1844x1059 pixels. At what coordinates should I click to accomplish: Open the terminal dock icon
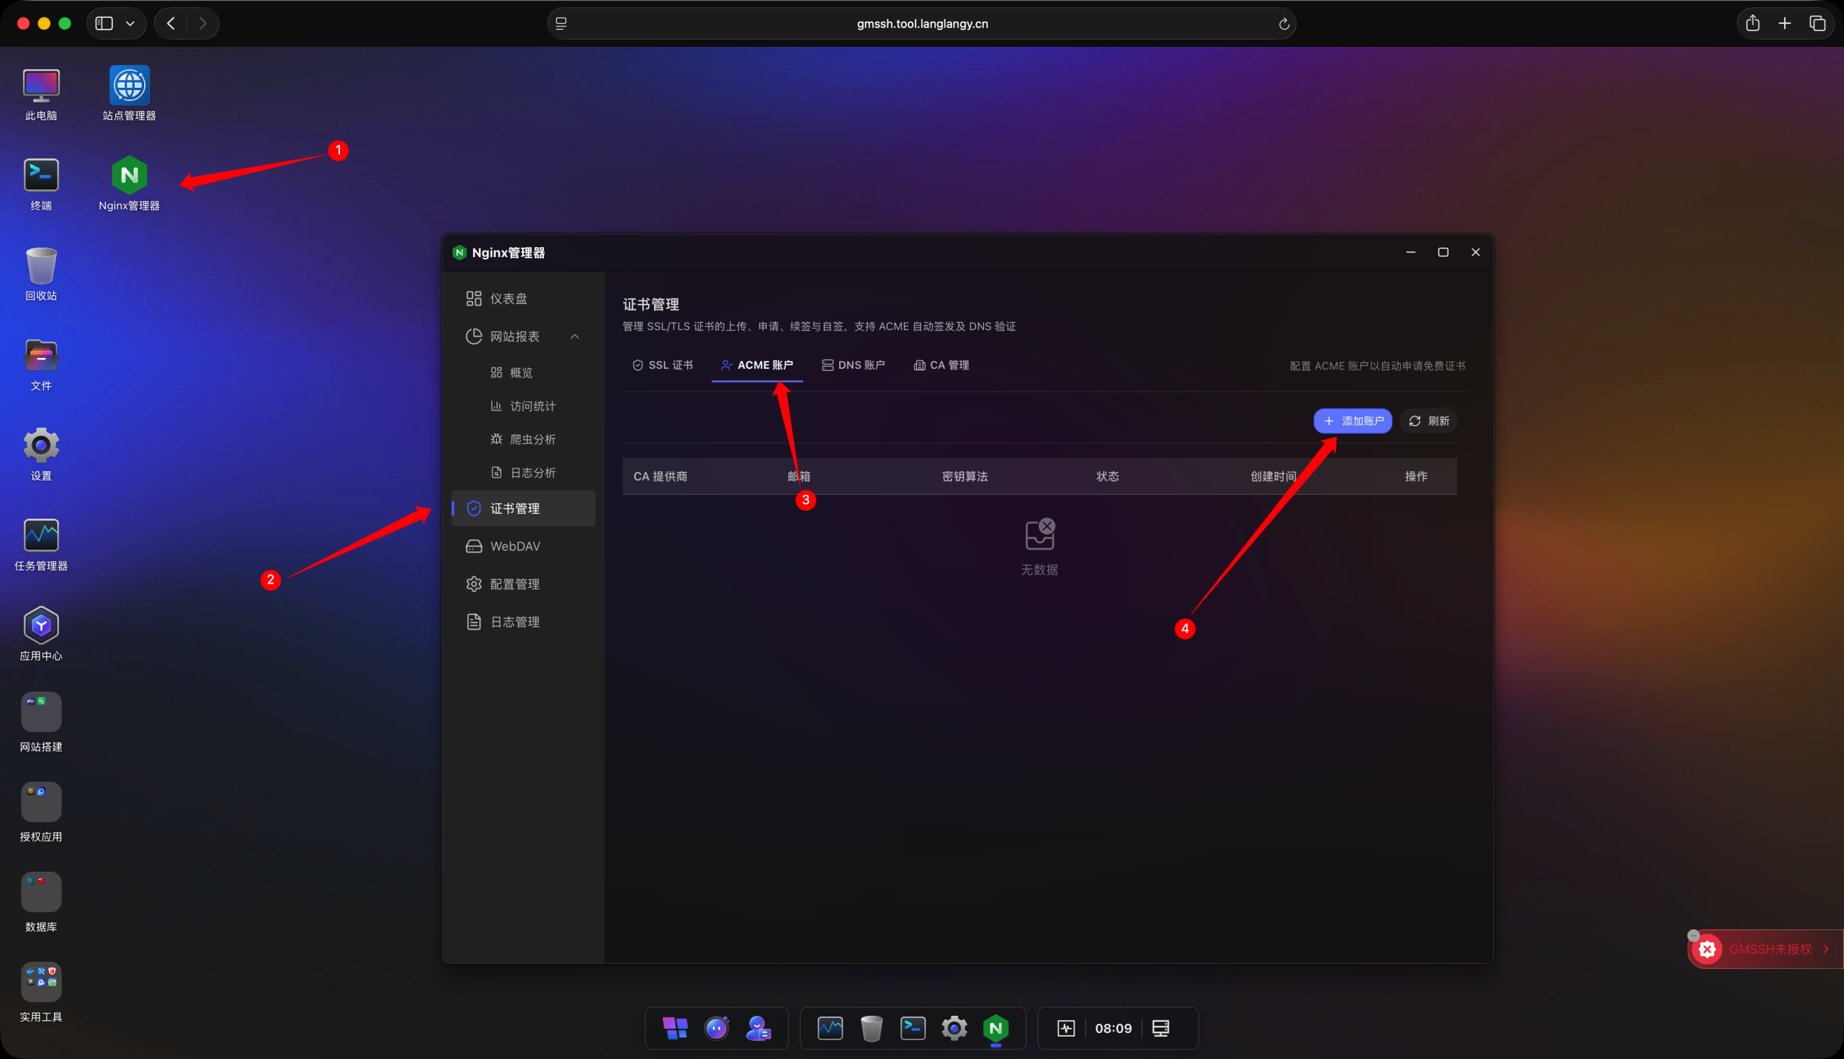tap(913, 1029)
